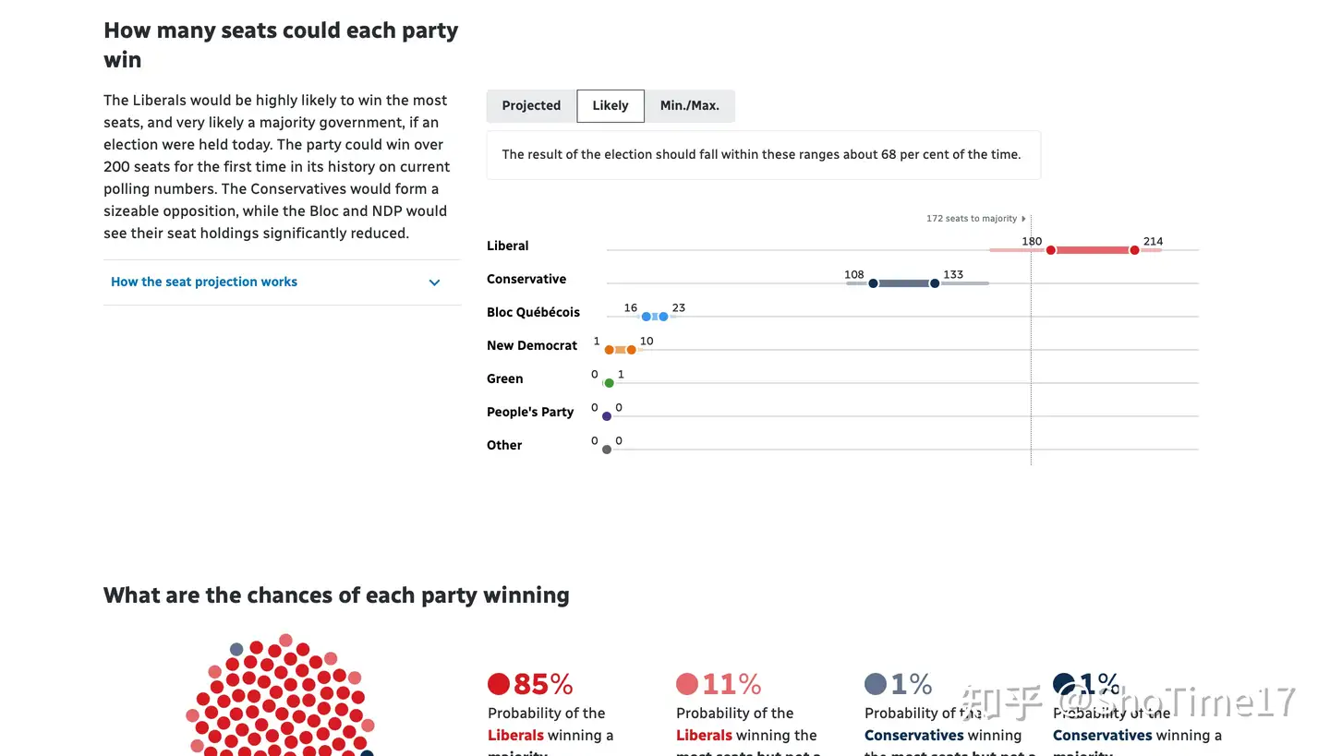Click the pink 11% probability swatch

coord(687,684)
